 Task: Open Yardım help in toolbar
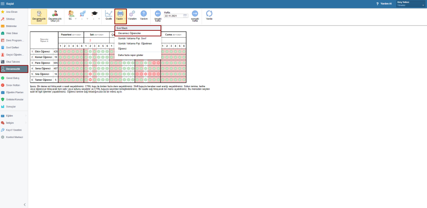coord(143,15)
